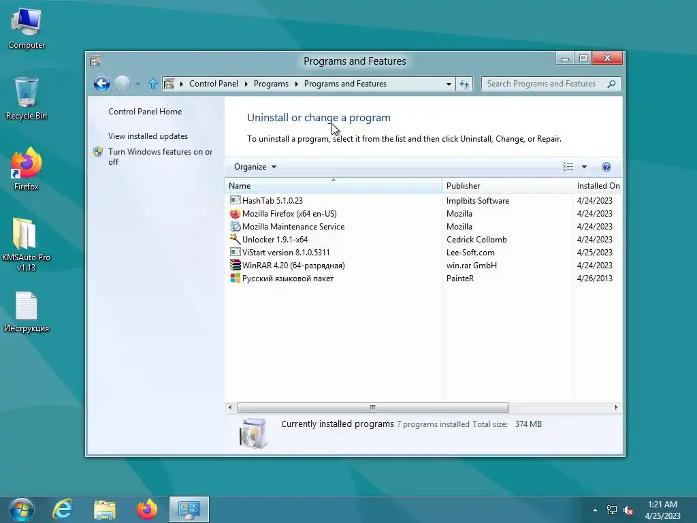Click the Up one level arrow
Viewport: 697px width, 523px height.
pos(153,84)
